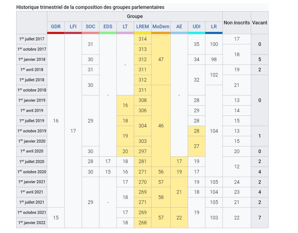
Task: Click the LR cell showing 98
Action: click(x=214, y=60)
